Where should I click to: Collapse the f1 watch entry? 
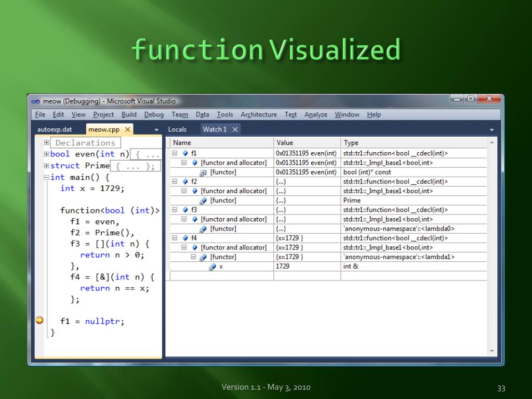point(175,153)
